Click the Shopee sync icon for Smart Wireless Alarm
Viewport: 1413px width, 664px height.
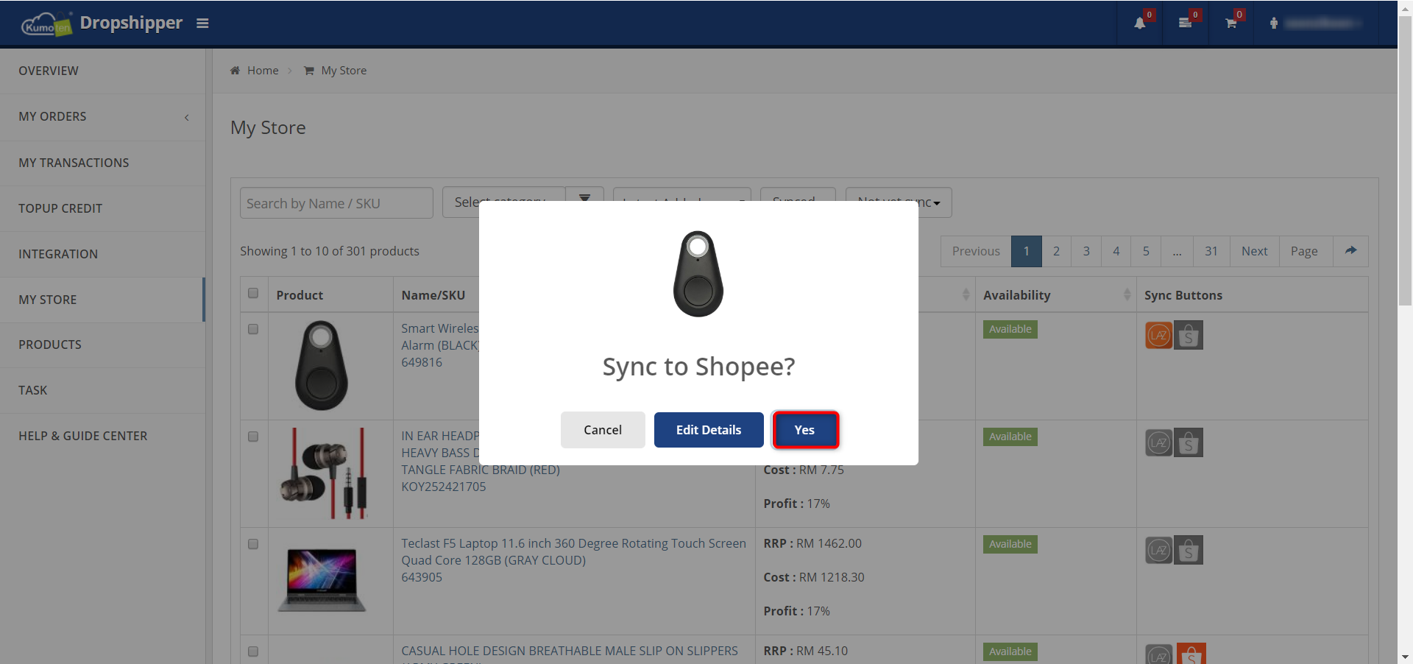pyautogui.click(x=1189, y=335)
